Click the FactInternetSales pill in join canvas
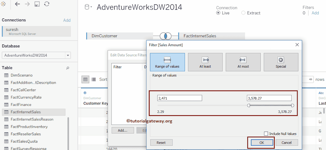The width and height of the screenshot is (326, 150). pos(212,36)
